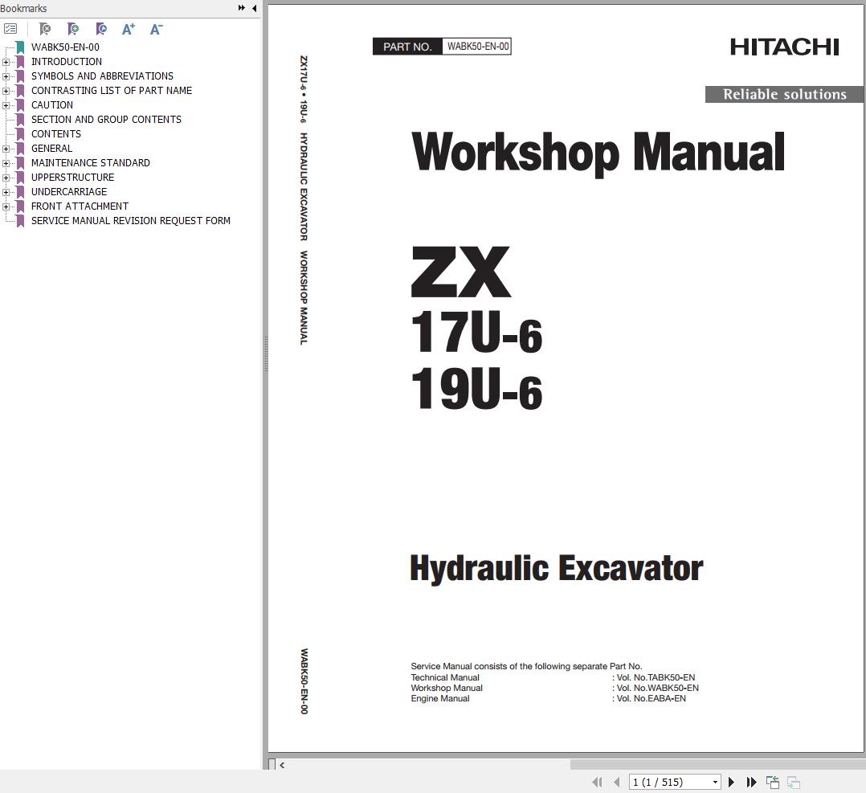
Task: Go to the next page
Action: click(x=731, y=782)
